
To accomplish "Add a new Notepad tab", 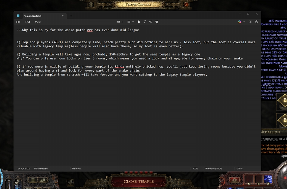I will tap(71, 16).
